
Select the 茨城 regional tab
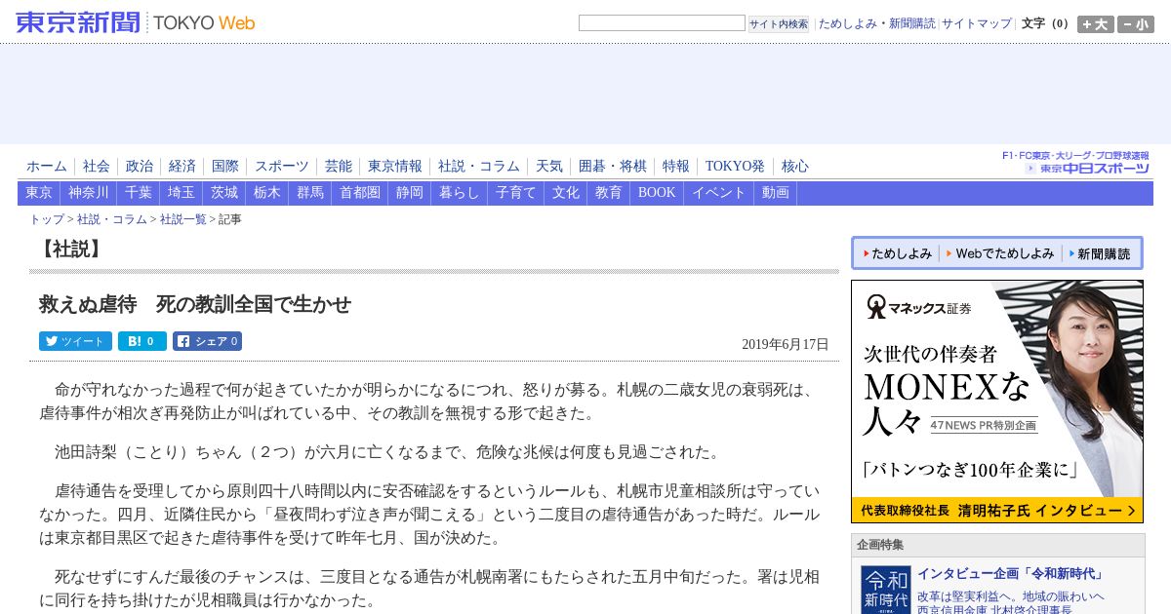tap(224, 193)
